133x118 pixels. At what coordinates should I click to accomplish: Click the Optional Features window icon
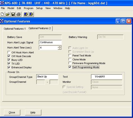pyautogui.click(x=2, y=21)
